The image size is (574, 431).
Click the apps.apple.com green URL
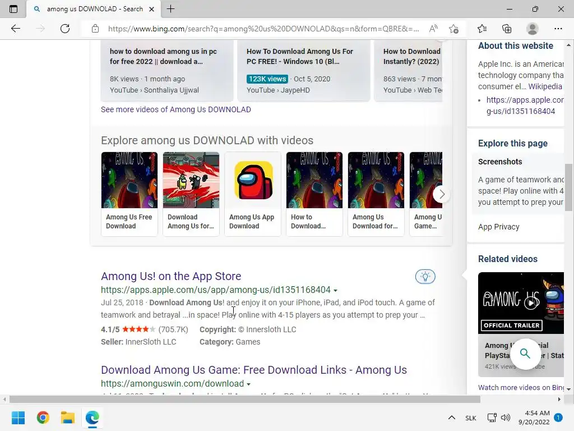coord(216,290)
